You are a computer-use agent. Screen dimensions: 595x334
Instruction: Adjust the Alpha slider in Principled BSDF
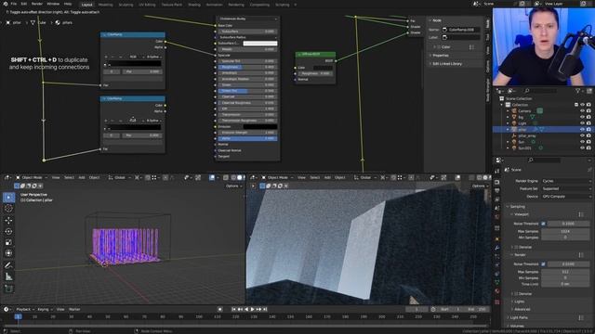(248, 138)
